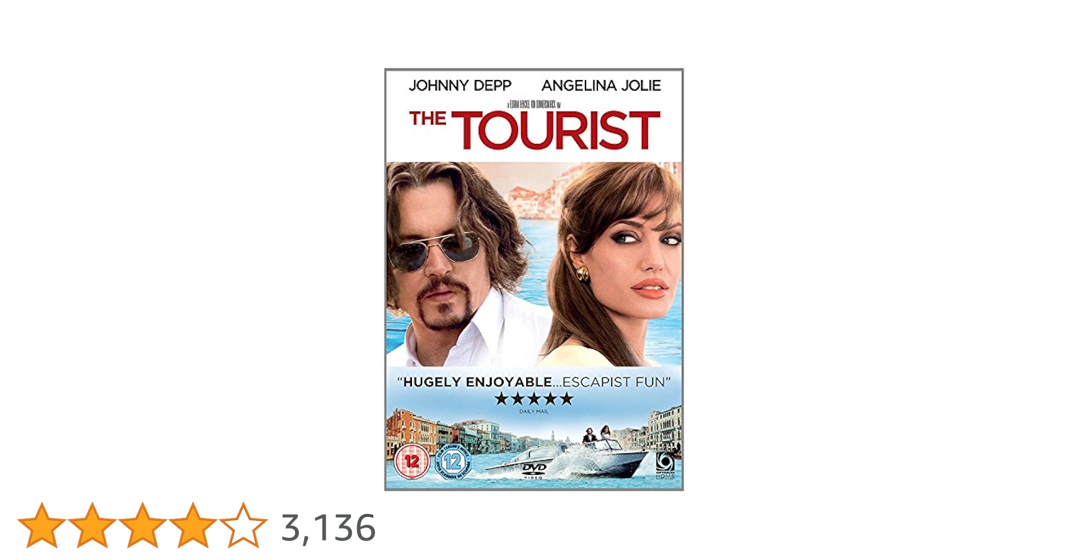1069x560 pixels.
Task: Click the red THE TOURIST title text
Action: (534, 129)
